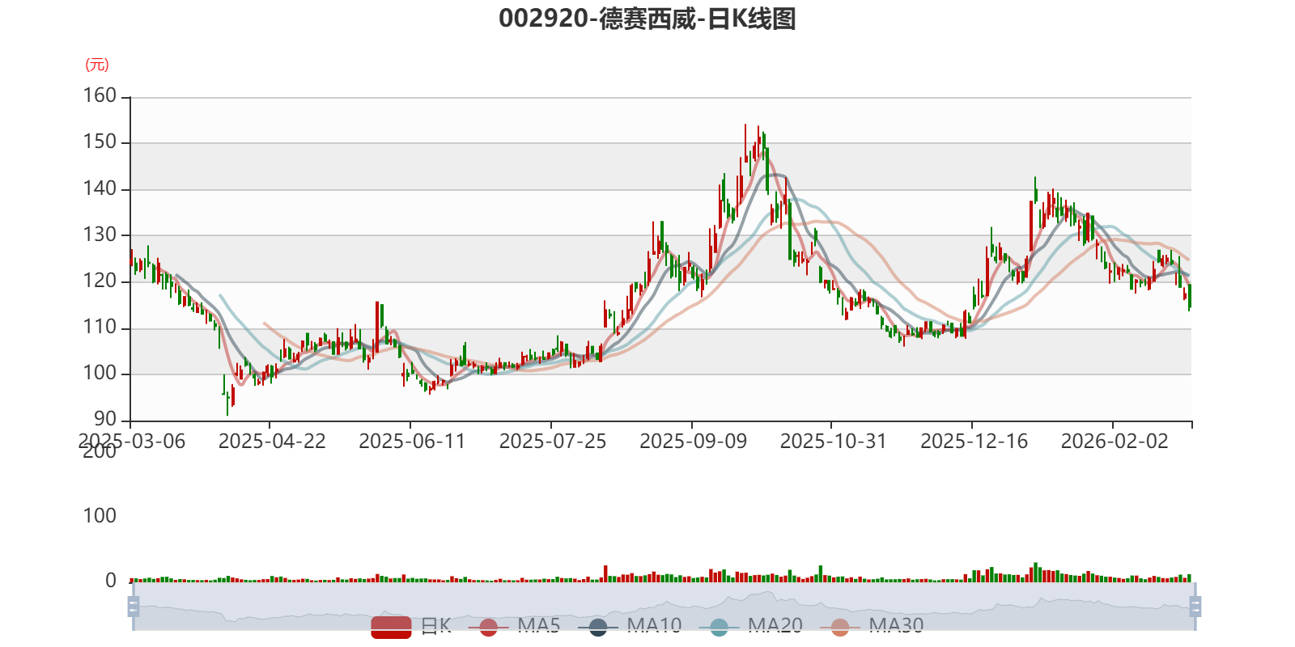Hide the MA5 series via its label
This screenshot has height=647, width=1295.
click(x=539, y=626)
